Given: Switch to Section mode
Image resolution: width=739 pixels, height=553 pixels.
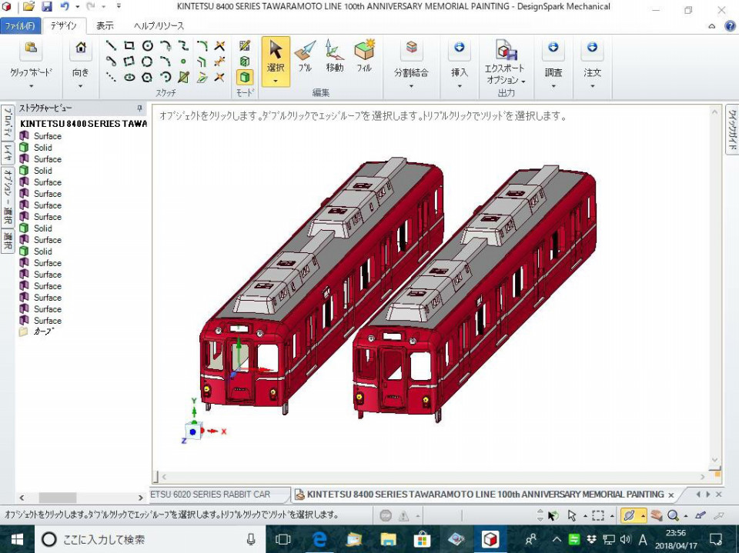Looking at the screenshot, I should (x=245, y=62).
